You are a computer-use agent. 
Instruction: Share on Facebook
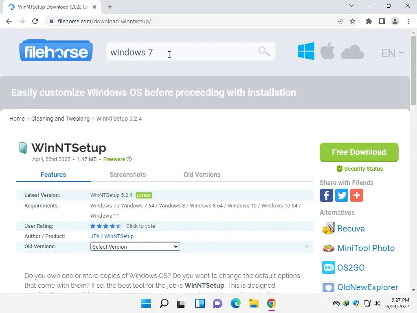(326, 195)
